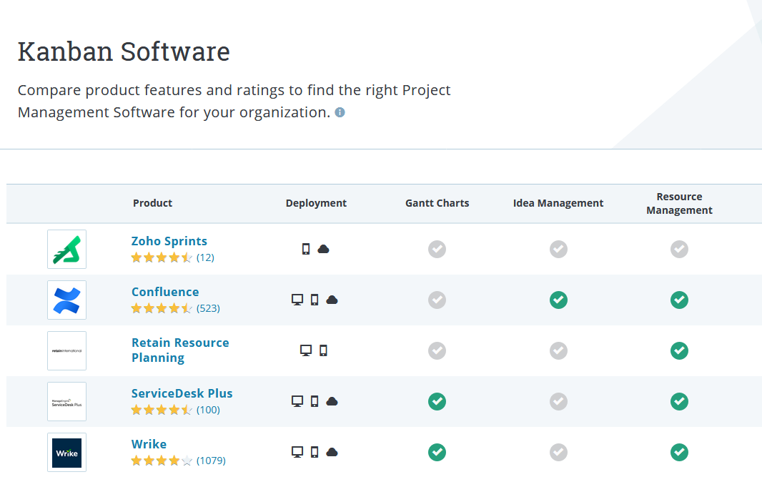Click ServiceDesk Plus Gantt Charts green checkmark
The height and width of the screenshot is (477, 762).
click(437, 401)
